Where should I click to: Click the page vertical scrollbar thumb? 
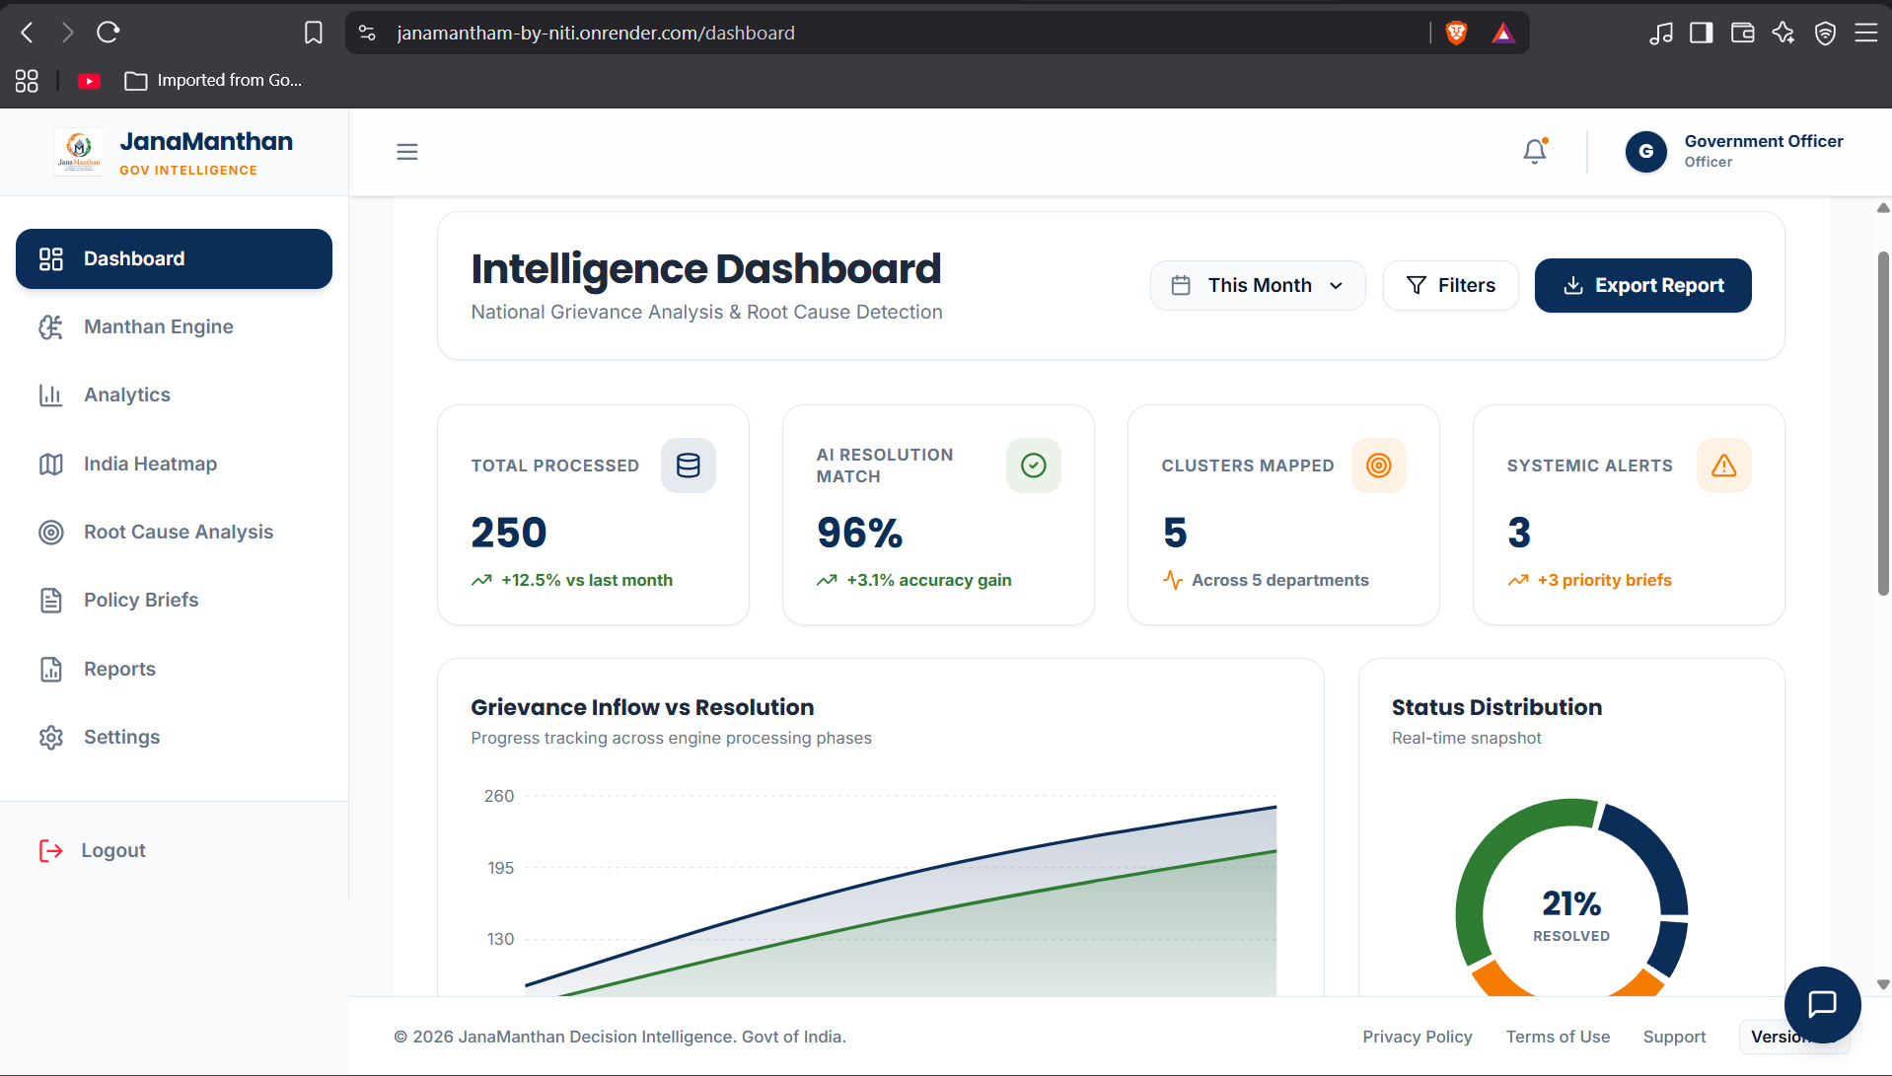pyautogui.click(x=1882, y=424)
